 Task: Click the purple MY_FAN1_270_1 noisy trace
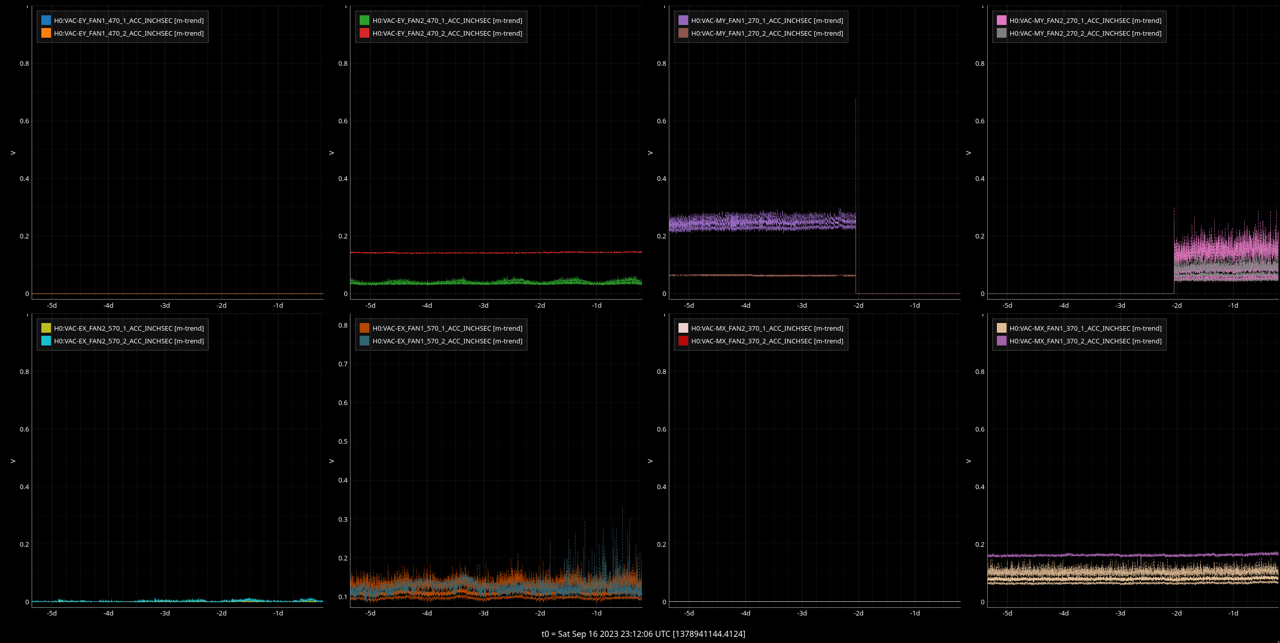pos(762,222)
